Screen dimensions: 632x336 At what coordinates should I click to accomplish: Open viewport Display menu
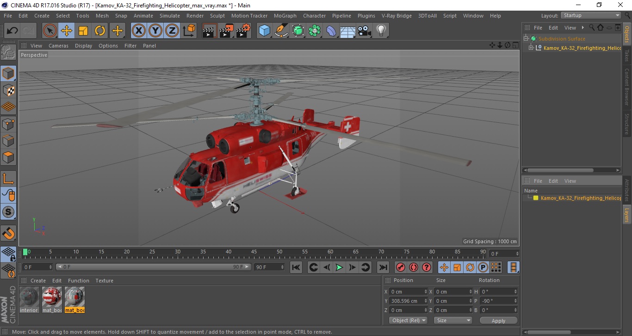point(84,46)
